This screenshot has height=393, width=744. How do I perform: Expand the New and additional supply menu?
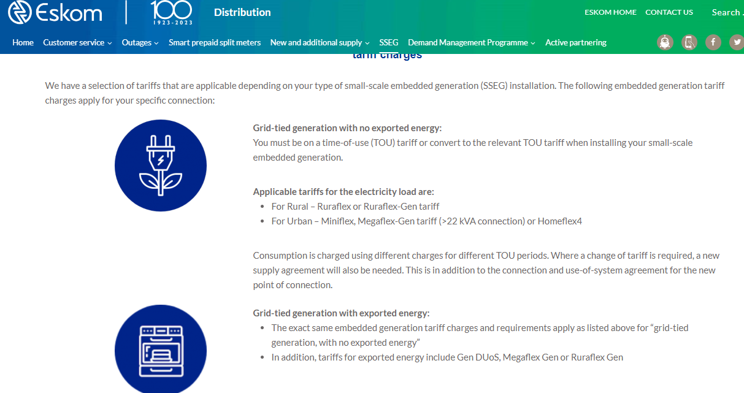tap(320, 42)
